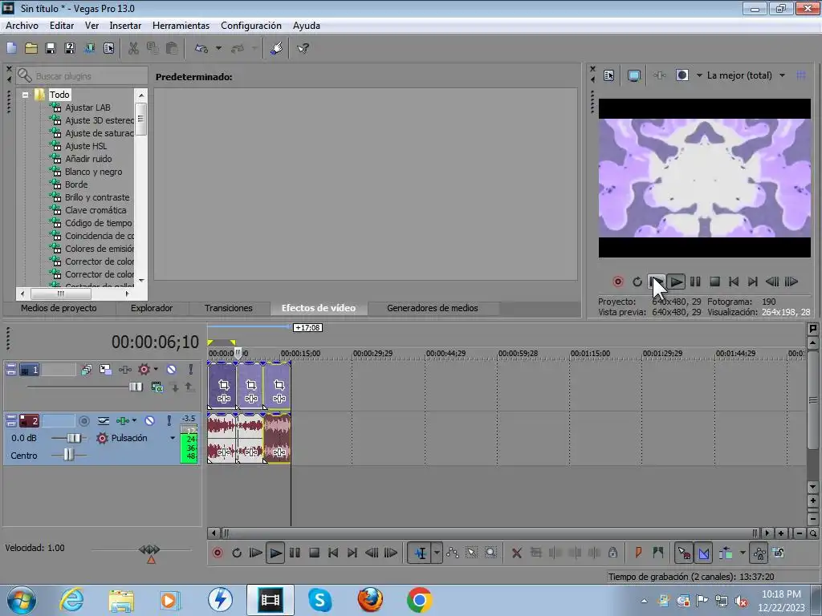Image resolution: width=822 pixels, height=616 pixels.
Task: Open Pulsación automation mode dropdown
Action: click(x=173, y=438)
